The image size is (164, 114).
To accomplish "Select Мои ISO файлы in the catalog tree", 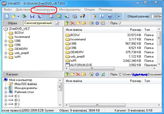I will coord(26,84).
